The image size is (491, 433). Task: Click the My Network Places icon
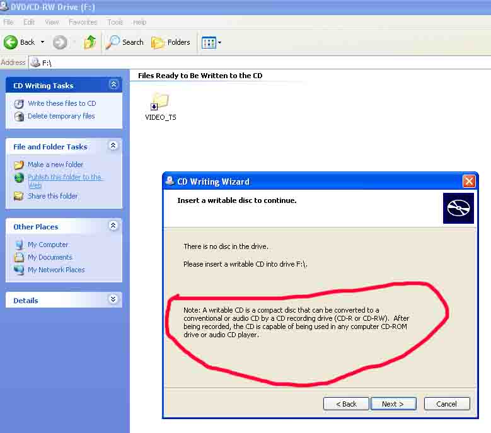click(19, 270)
